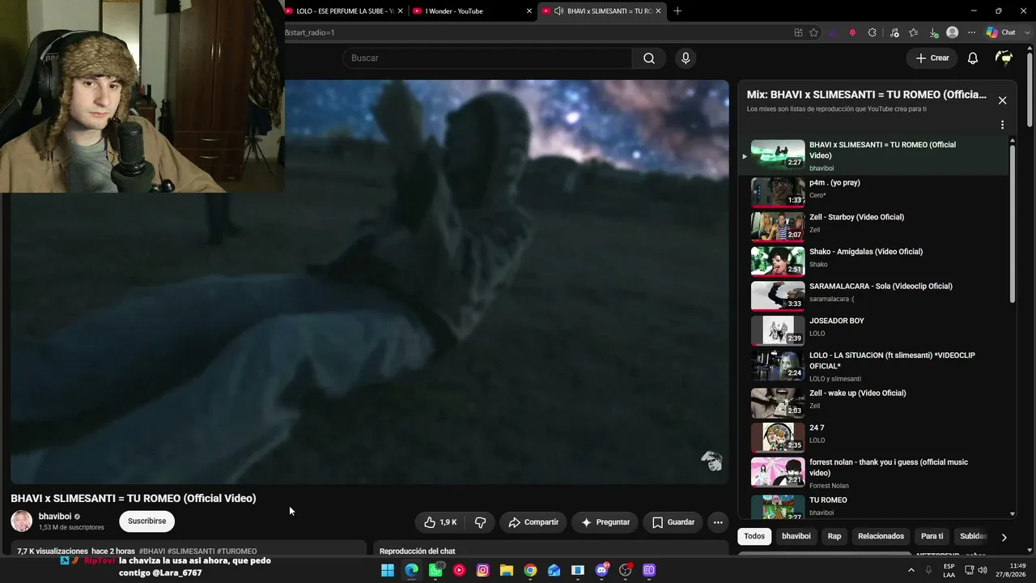Select the Todos filter chip
The width and height of the screenshot is (1036, 583).
click(754, 536)
